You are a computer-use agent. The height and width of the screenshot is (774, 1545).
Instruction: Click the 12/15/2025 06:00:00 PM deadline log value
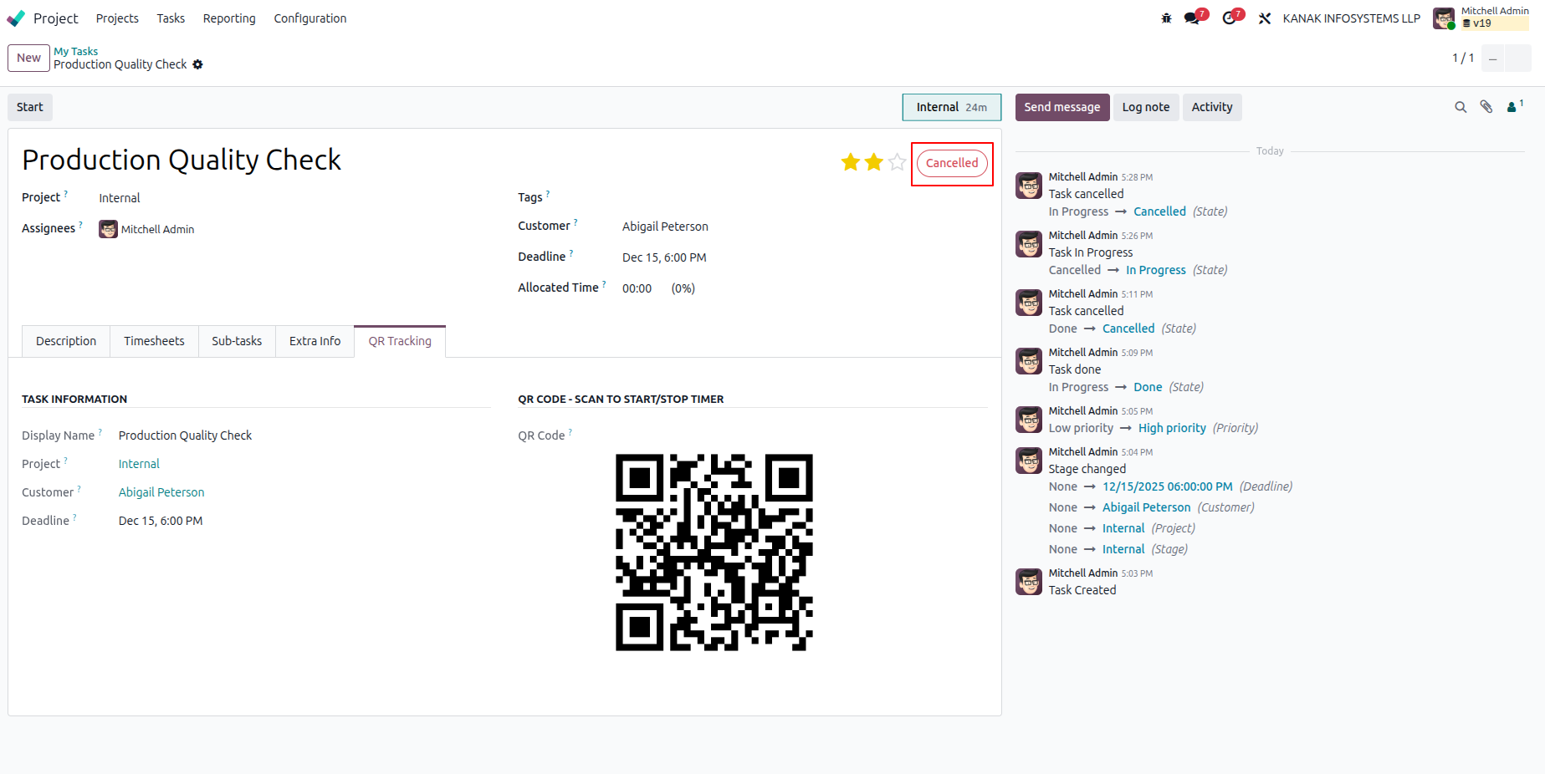(1167, 486)
